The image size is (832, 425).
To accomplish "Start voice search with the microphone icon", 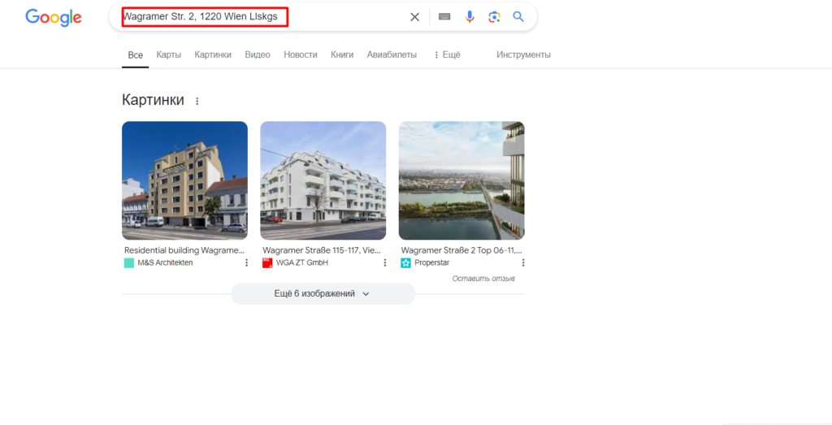I will 470,17.
